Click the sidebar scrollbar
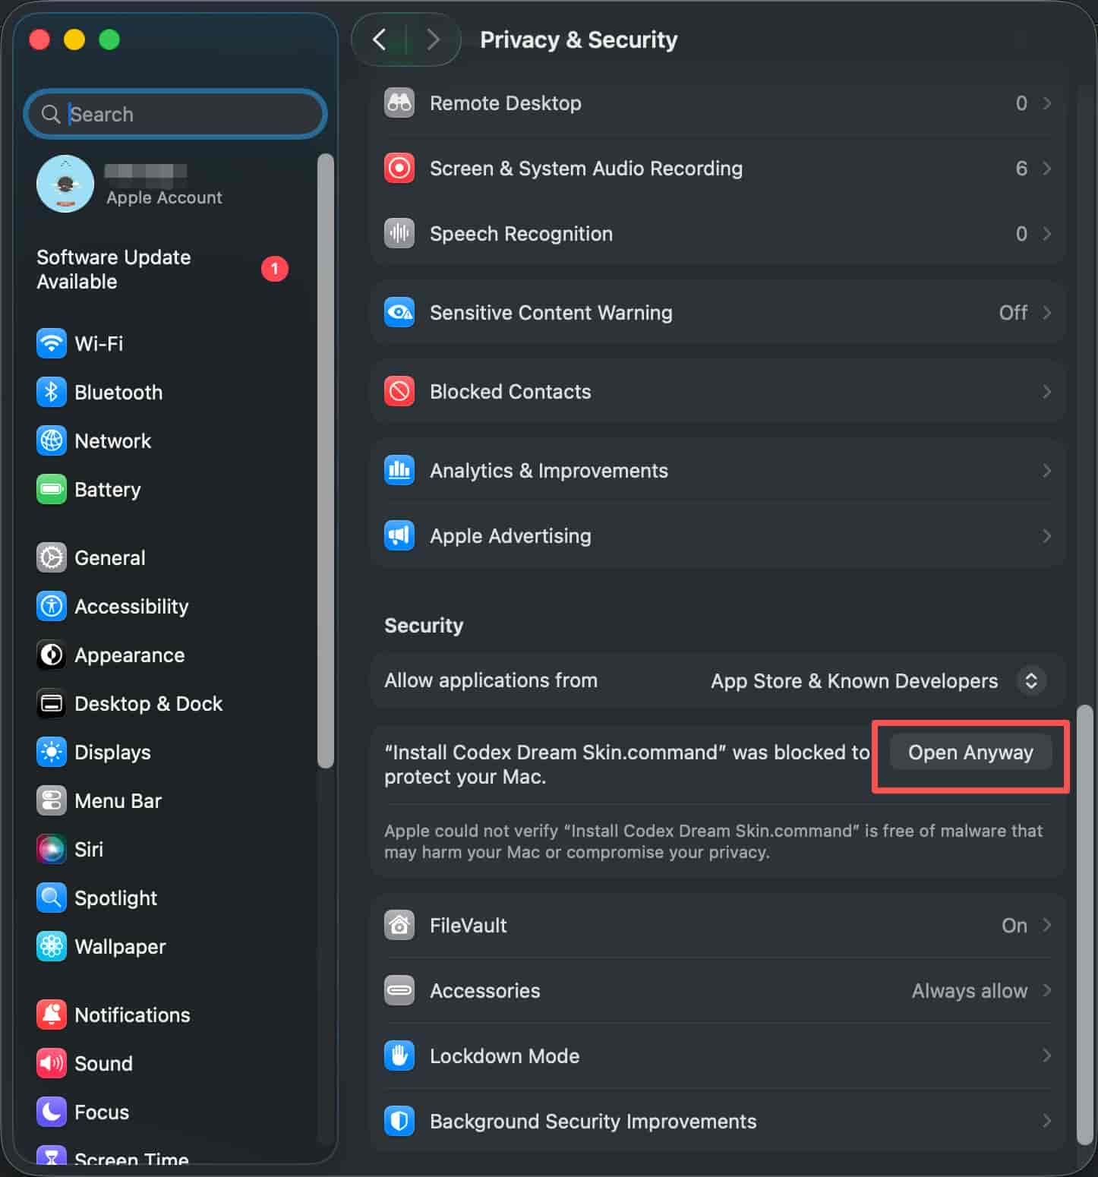 point(325,460)
